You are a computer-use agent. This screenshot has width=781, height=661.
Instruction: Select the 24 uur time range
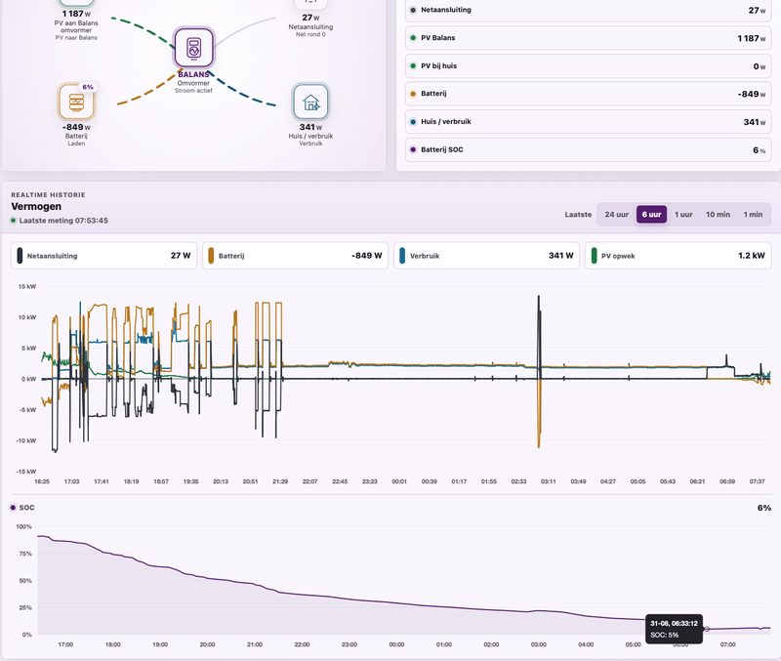click(x=617, y=215)
